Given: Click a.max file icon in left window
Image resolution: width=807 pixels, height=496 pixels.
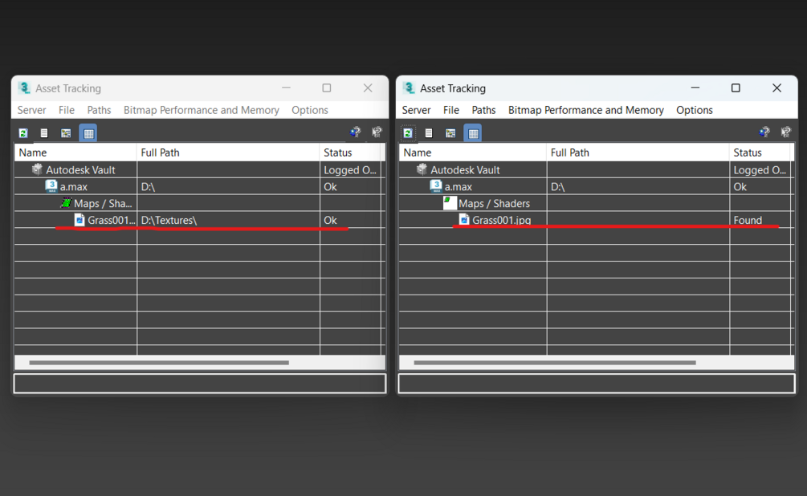Looking at the screenshot, I should coord(51,186).
